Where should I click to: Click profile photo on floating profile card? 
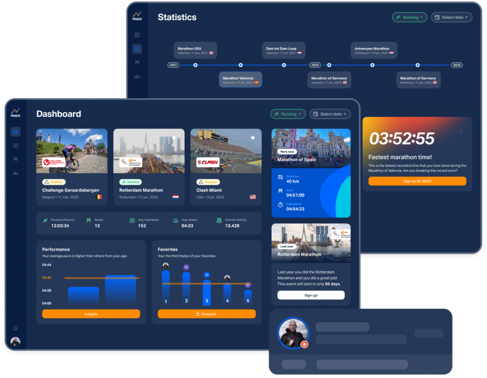(x=293, y=333)
